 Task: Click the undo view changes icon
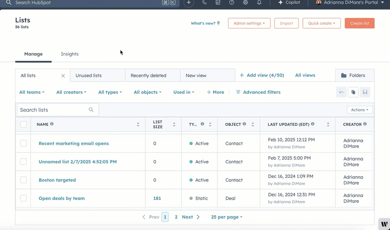coord(341,92)
